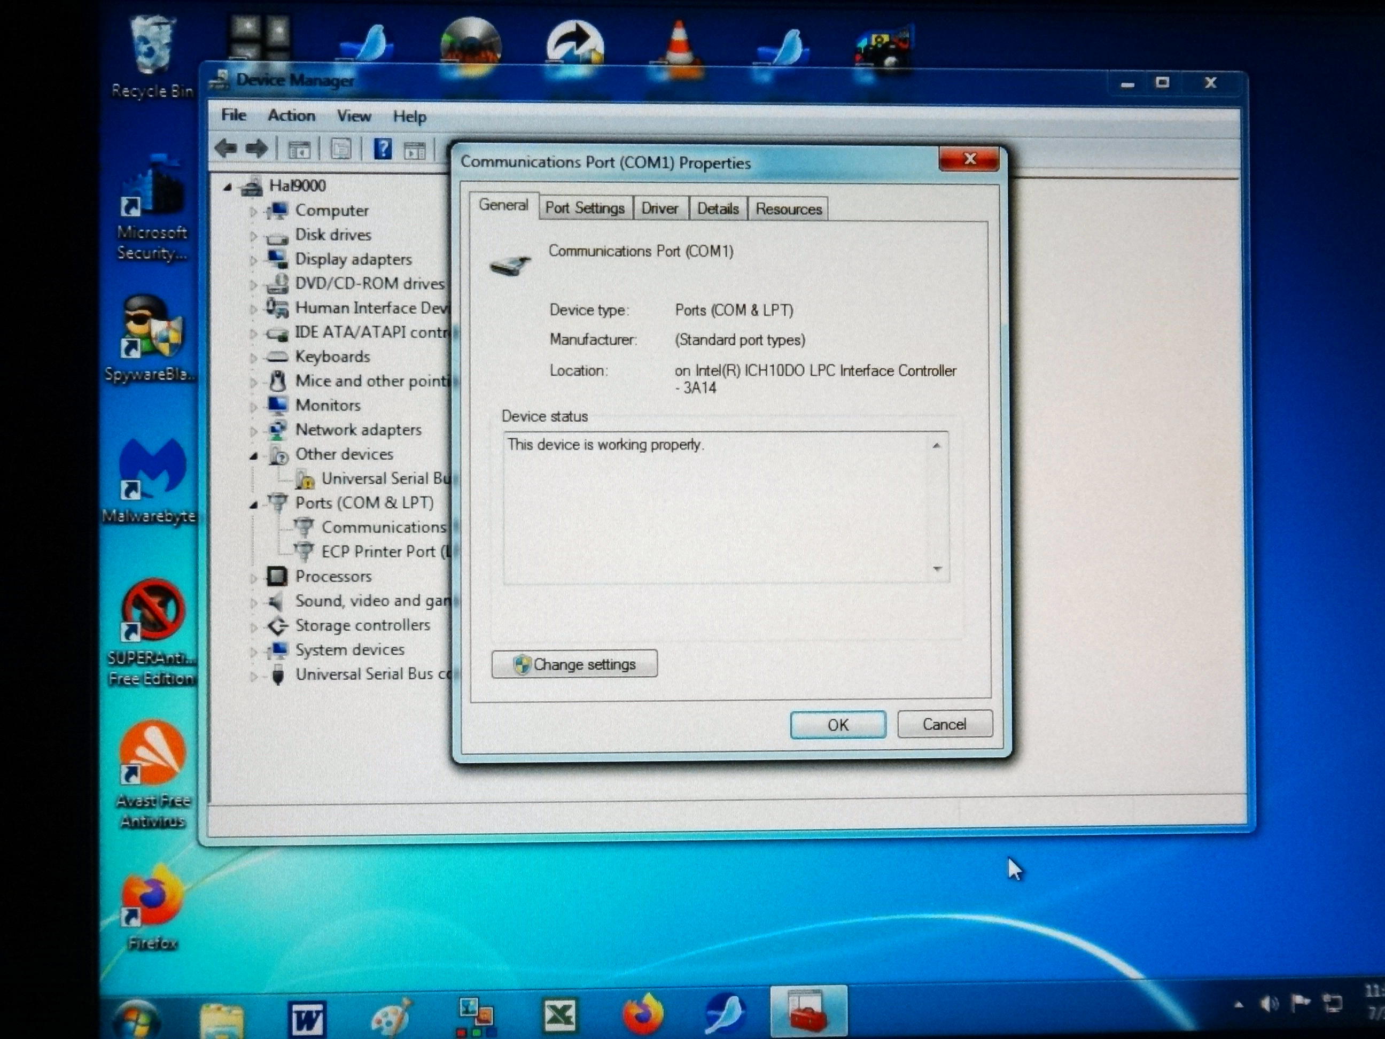Click the Device status text box

point(726,507)
